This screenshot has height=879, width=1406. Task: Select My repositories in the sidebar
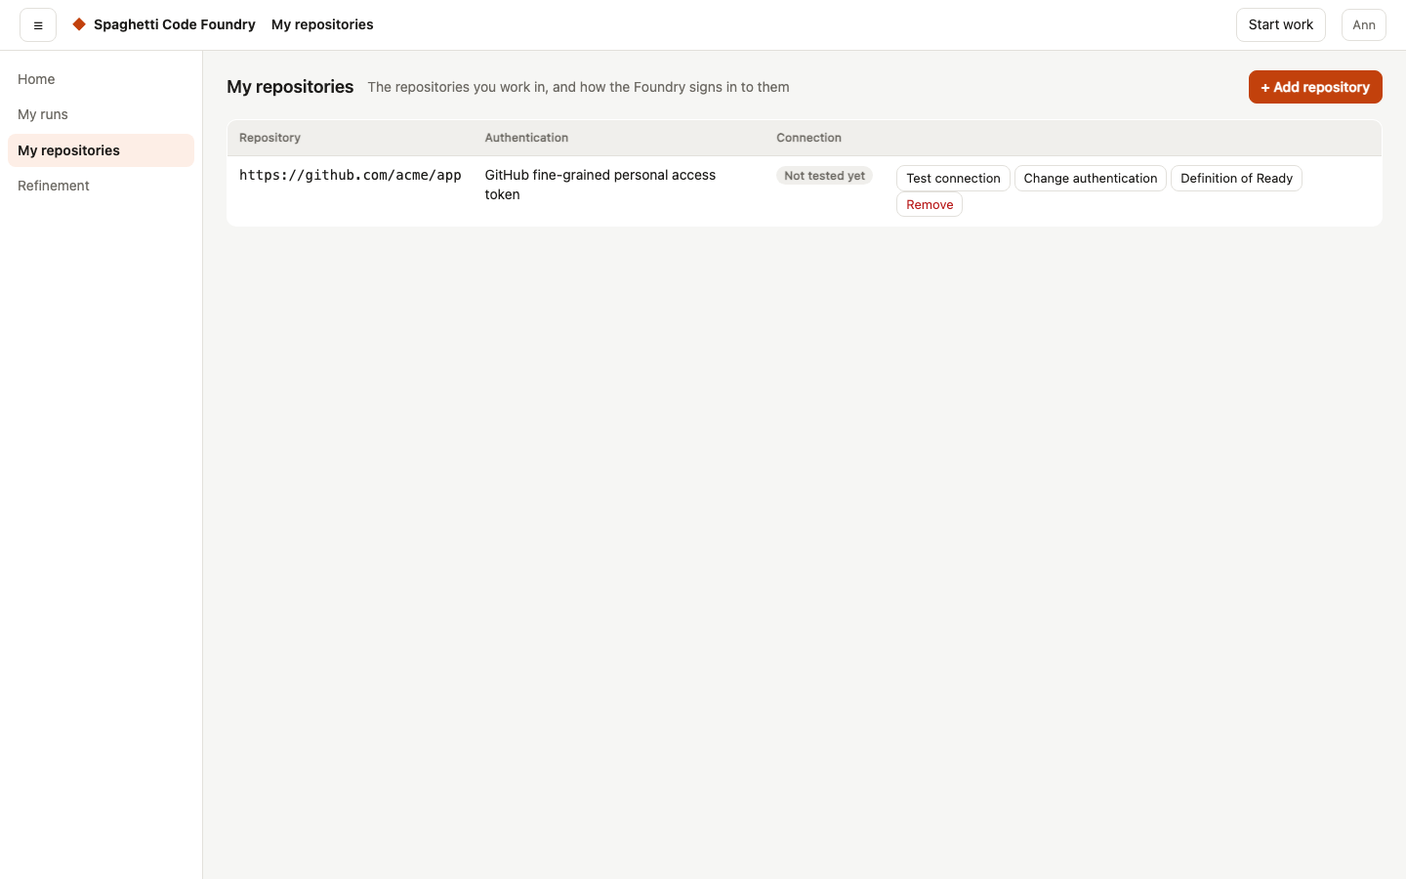coord(101,150)
